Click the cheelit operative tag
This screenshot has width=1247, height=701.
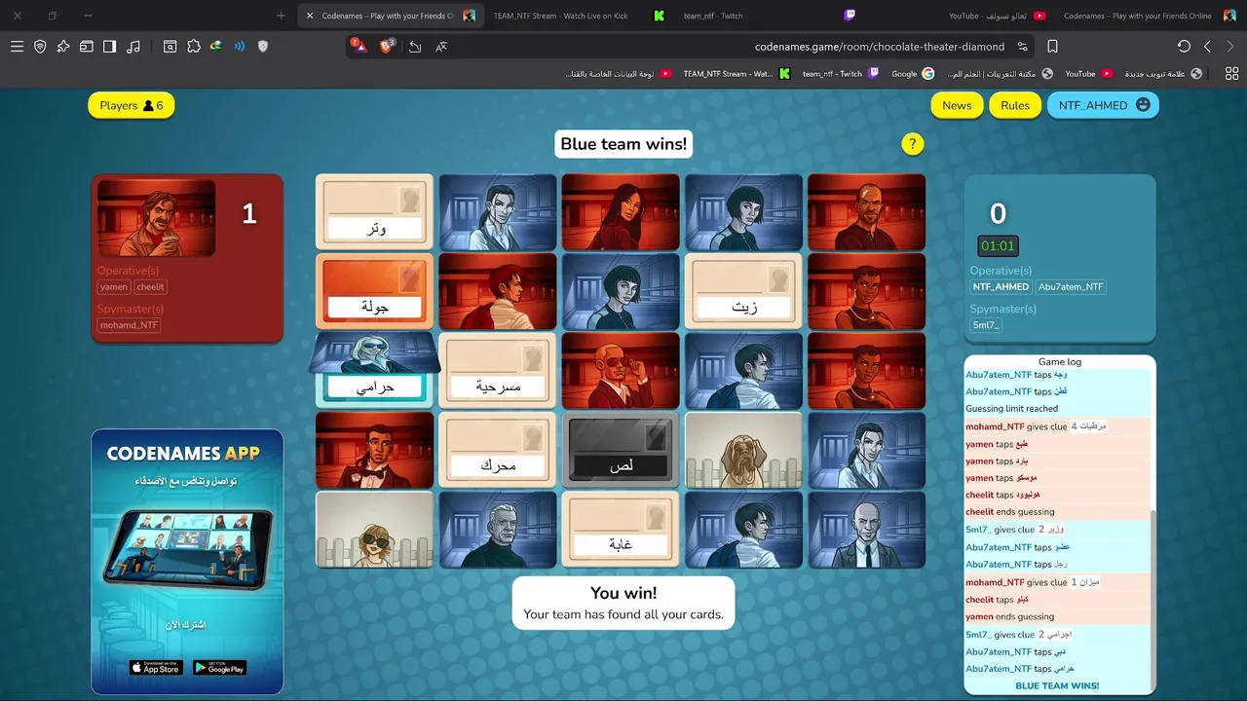click(150, 287)
